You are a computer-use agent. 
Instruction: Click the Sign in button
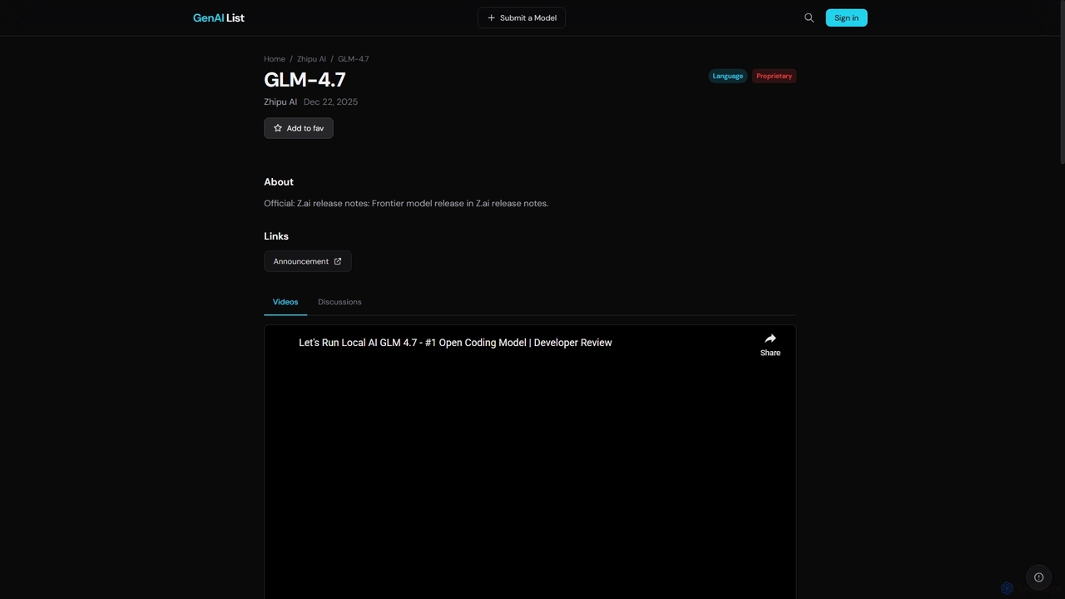coord(846,17)
